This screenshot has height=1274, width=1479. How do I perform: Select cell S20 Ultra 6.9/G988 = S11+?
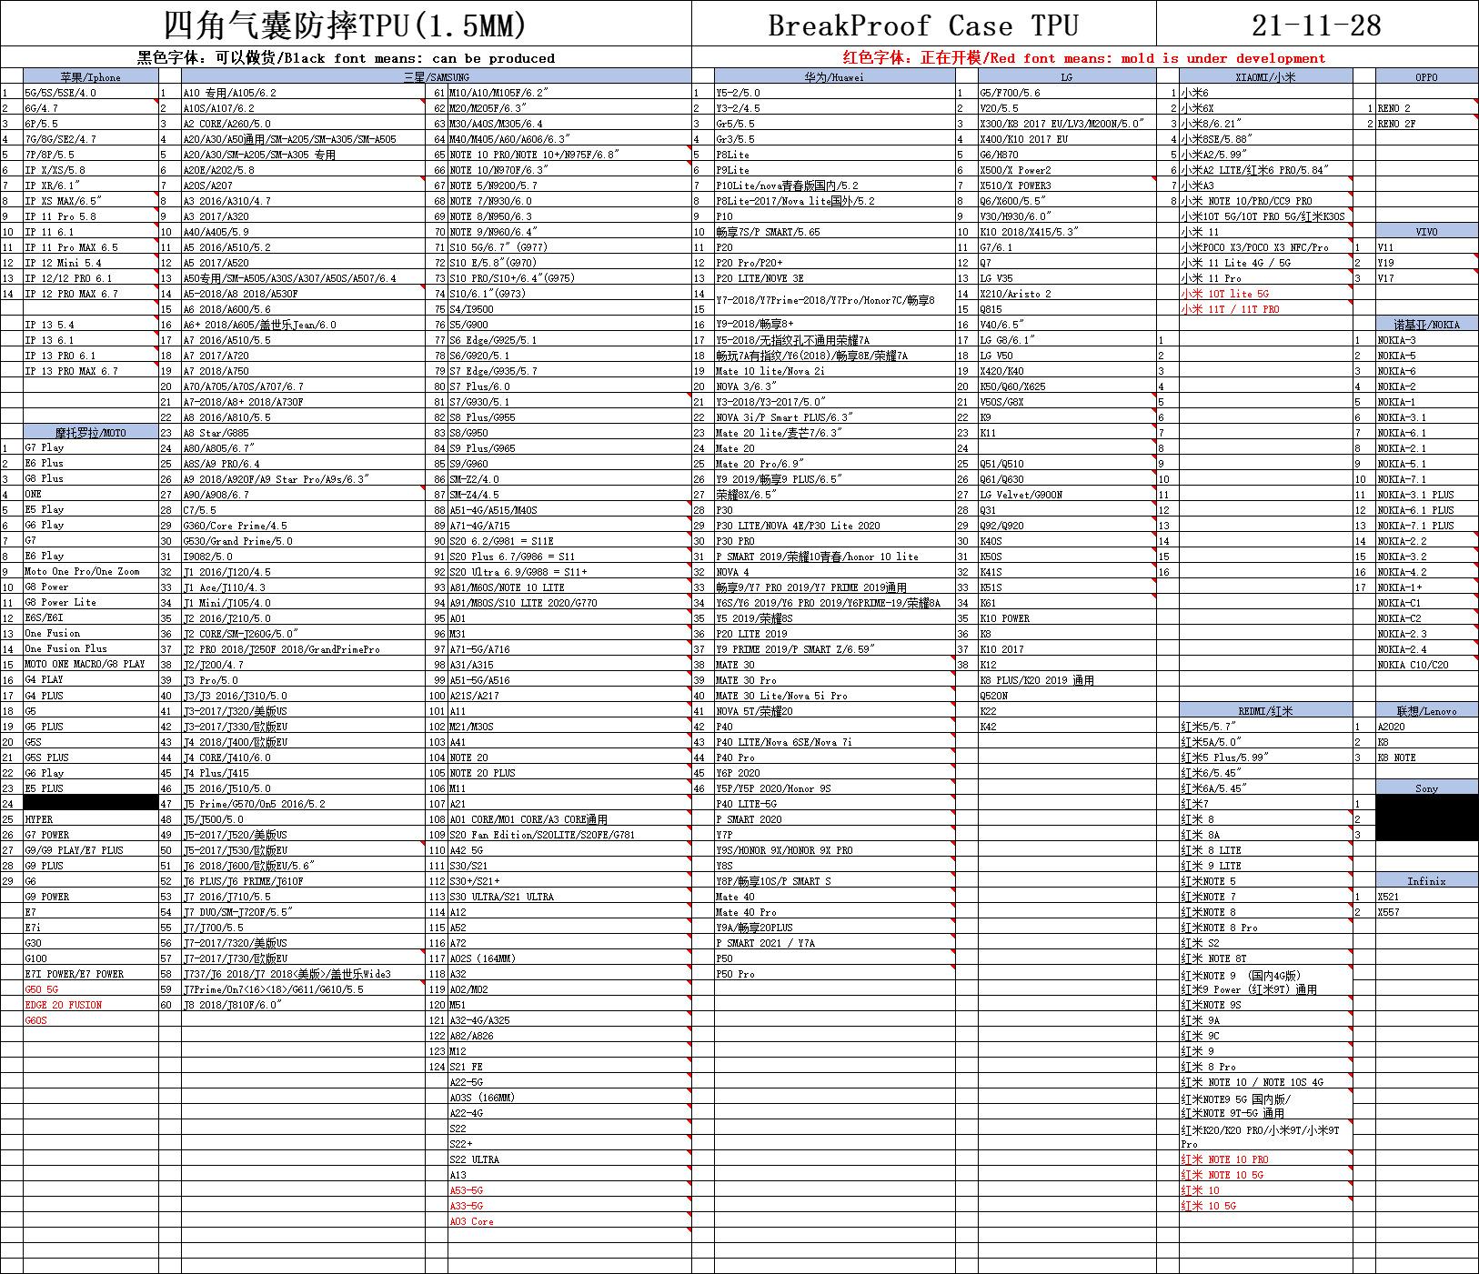(x=569, y=572)
